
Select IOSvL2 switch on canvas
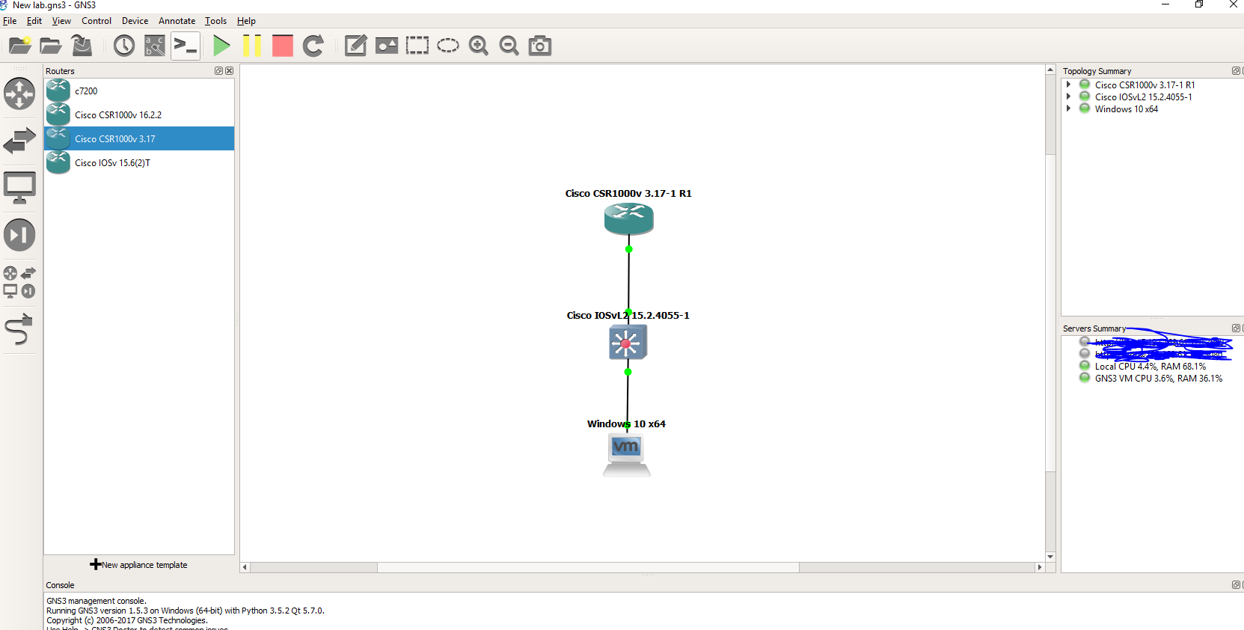click(x=628, y=343)
